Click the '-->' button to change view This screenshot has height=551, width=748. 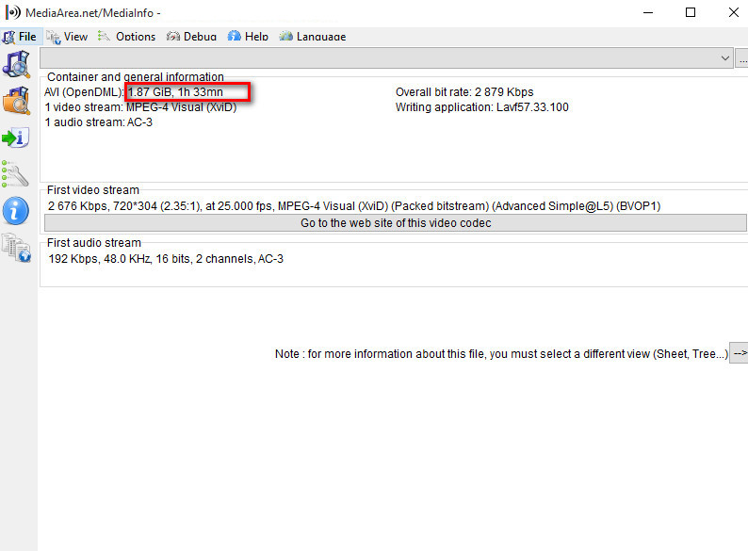coord(739,353)
